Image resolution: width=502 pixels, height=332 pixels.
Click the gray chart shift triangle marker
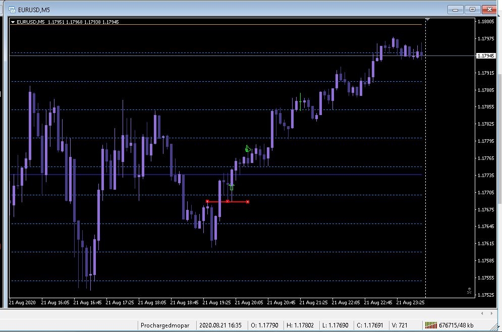pyautogui.click(x=428, y=20)
